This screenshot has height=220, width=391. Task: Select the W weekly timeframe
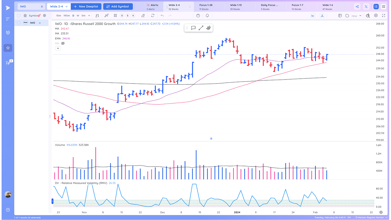[x=78, y=16]
